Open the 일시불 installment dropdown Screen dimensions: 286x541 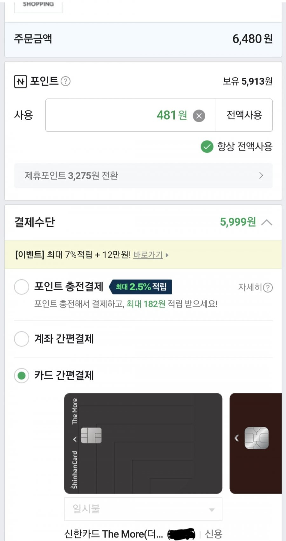[143, 509]
